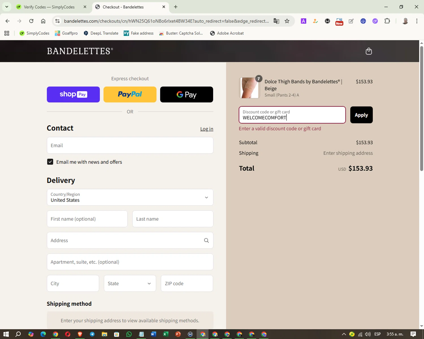424x339 pixels.
Task: Open the SimplyCodes bookmark
Action: (x=34, y=33)
